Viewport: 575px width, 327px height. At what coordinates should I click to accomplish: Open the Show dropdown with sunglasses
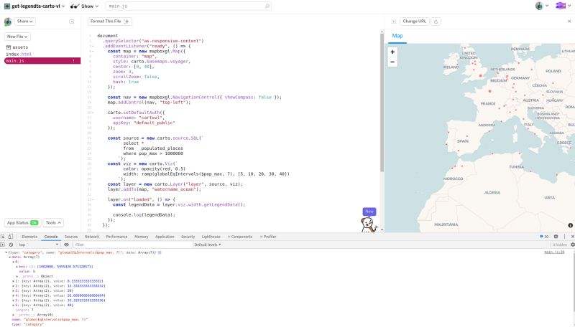point(85,6)
